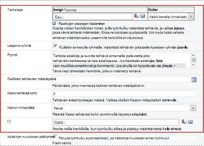Viewport: 204px width, 146px height.
Task: Click the Laajenna ryhmät label
Action: pos(19,46)
